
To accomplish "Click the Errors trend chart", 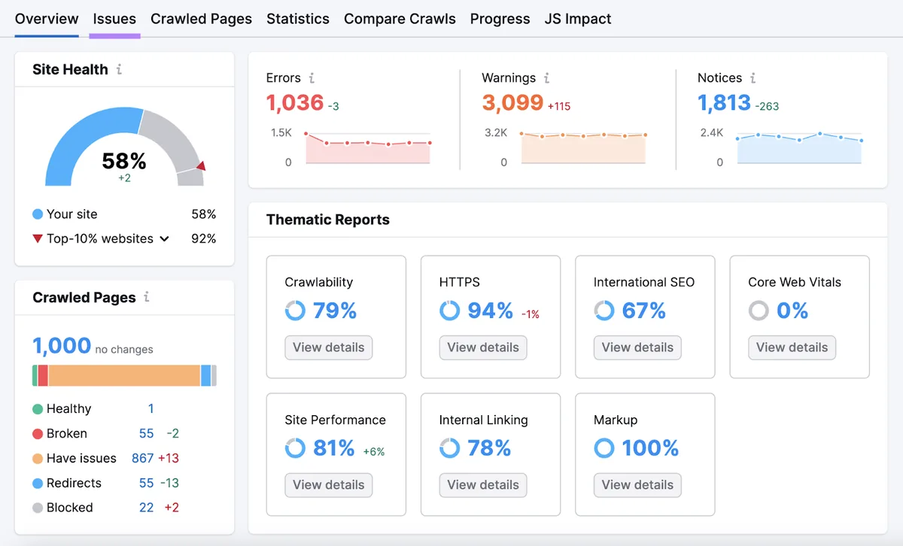I will 368,147.
